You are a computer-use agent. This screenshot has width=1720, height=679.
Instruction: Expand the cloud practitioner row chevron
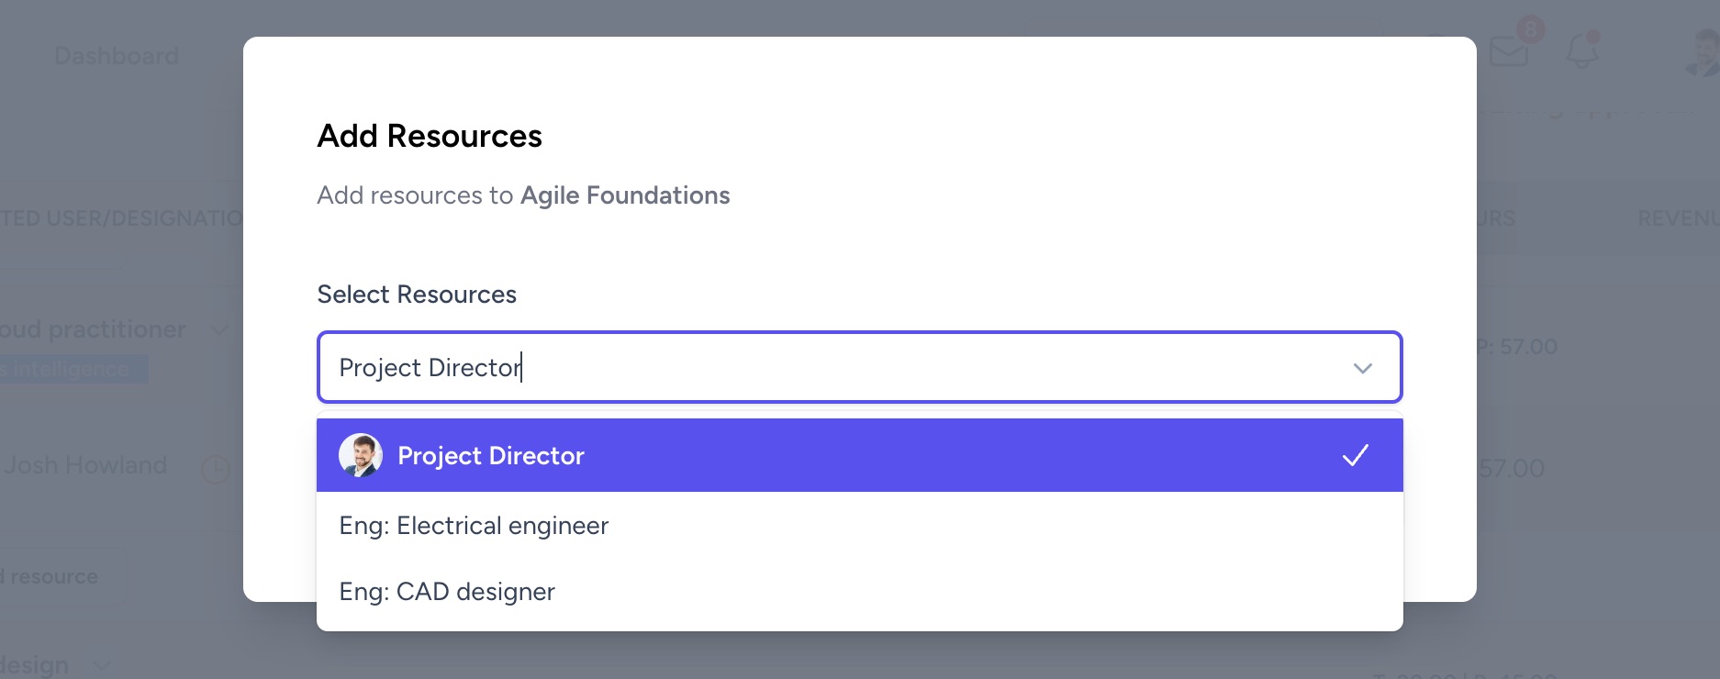pos(219,329)
